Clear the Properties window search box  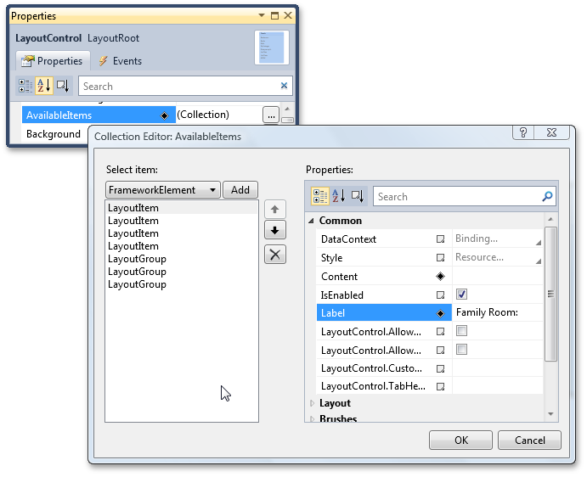(x=284, y=86)
